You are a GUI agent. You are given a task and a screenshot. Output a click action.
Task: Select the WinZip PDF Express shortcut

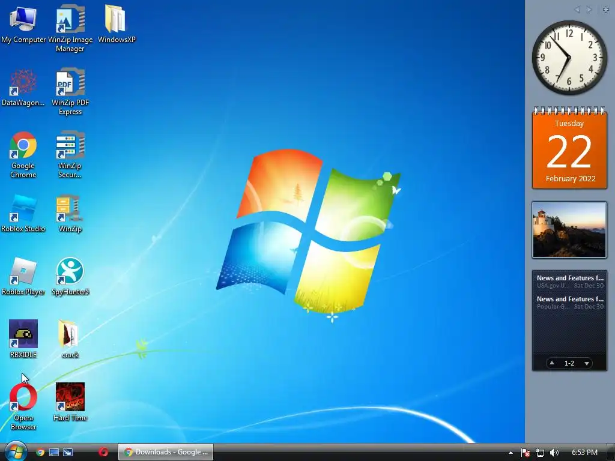click(x=70, y=92)
